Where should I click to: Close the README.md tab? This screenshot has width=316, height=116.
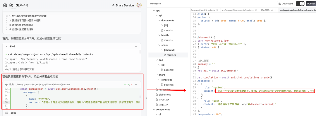pyautogui.click(x=276, y=10)
